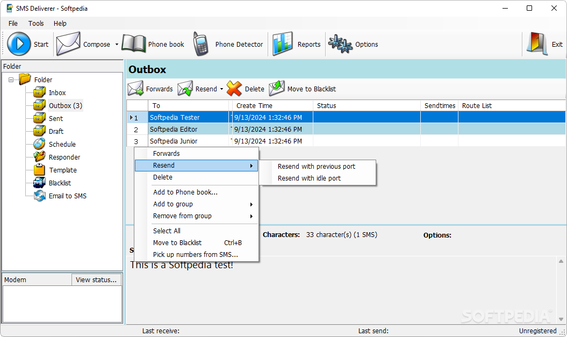Open the Help menu
The width and height of the screenshot is (567, 337).
pos(60,24)
